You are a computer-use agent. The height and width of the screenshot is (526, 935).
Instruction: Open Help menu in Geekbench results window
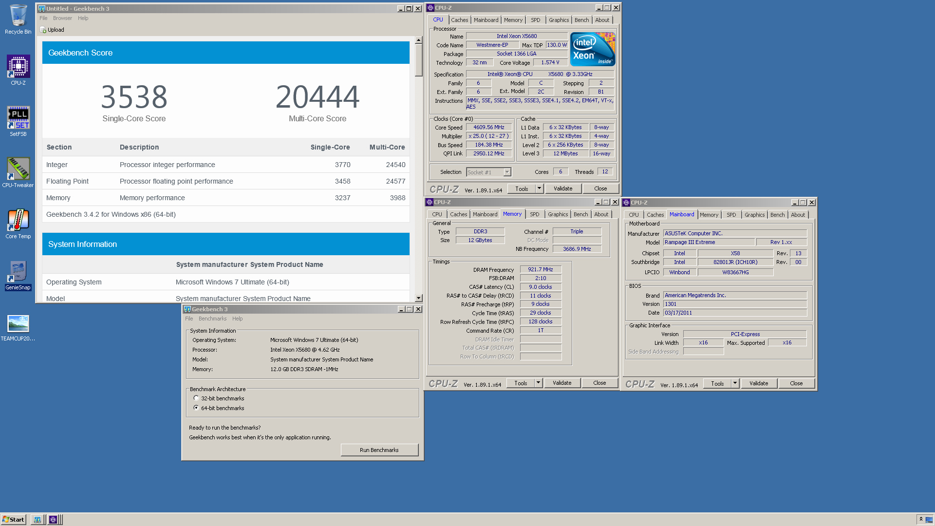tap(83, 18)
